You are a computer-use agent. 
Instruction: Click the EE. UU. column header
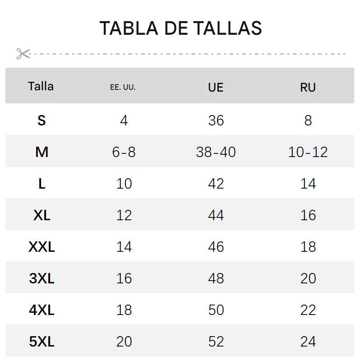tap(123, 87)
